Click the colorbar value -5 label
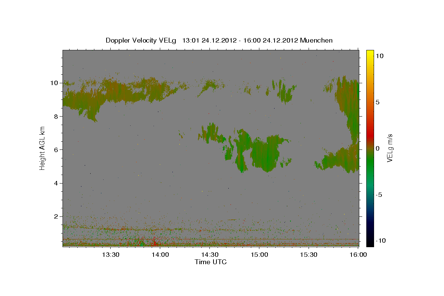This screenshot has height=296, width=444. pyautogui.click(x=379, y=195)
